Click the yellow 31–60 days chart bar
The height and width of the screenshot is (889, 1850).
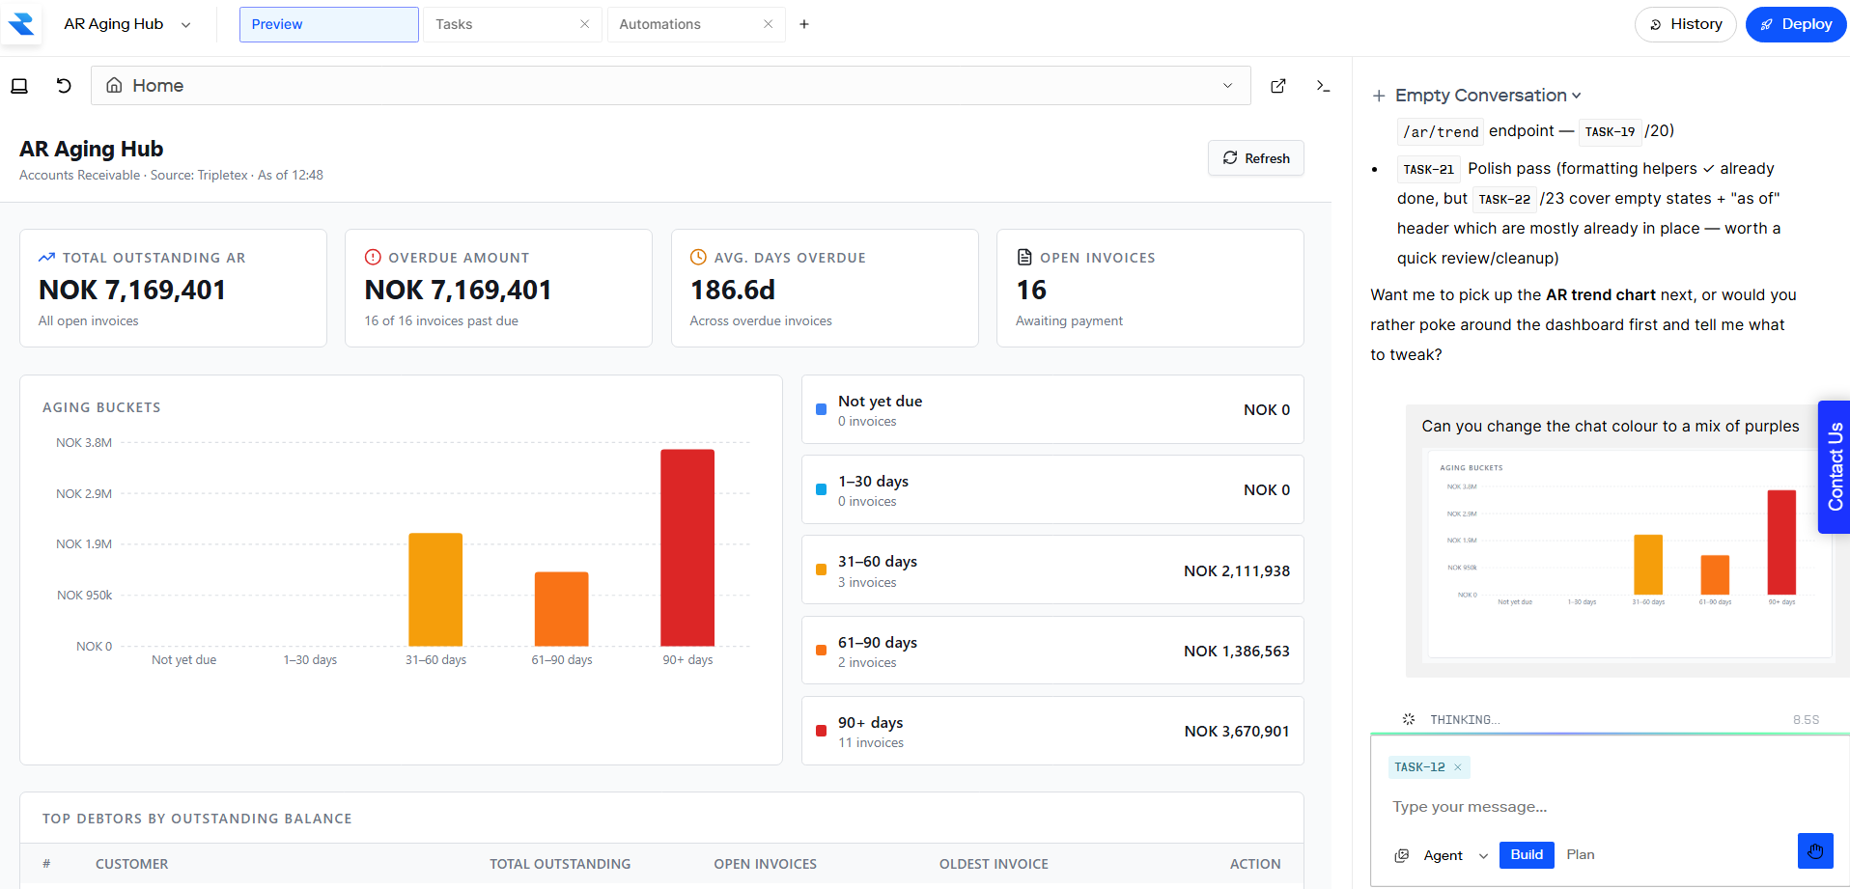click(435, 590)
